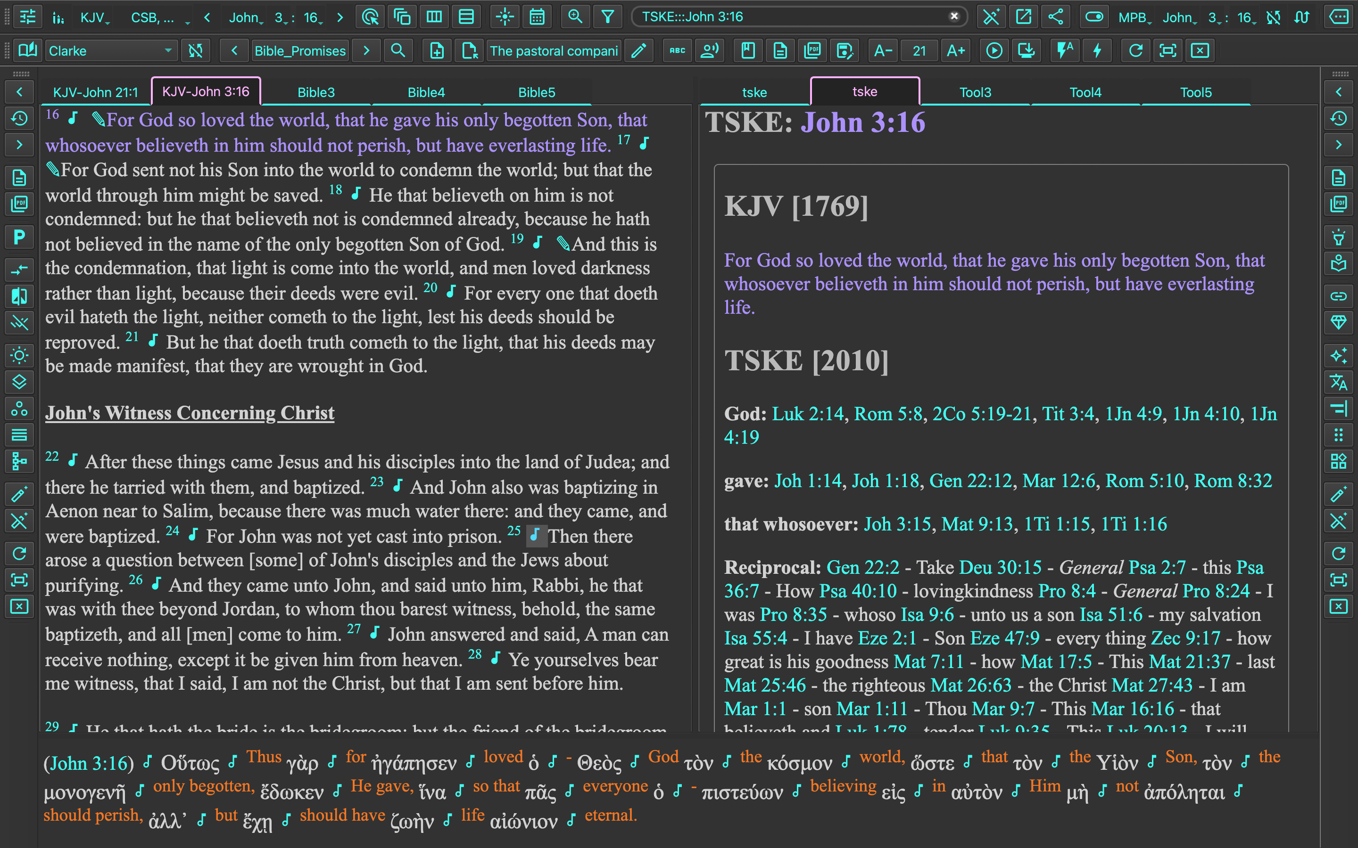Switch to the KJV-John 21:1 tab
Screen dimensions: 1358x848
coord(95,92)
